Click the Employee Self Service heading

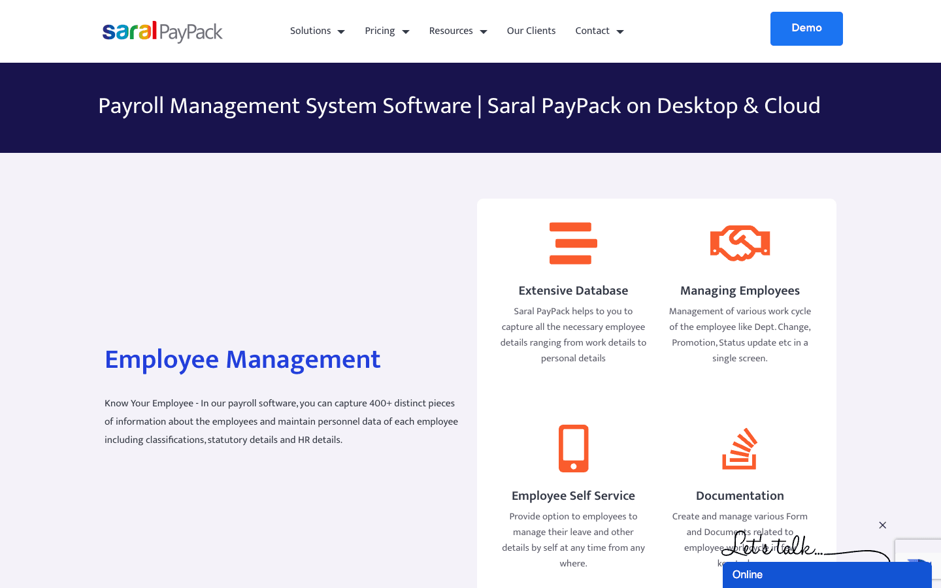[573, 496]
